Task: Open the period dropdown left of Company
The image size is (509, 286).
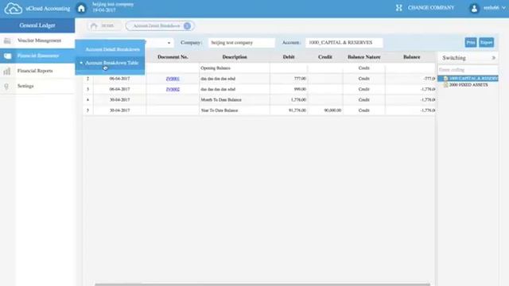Action: (x=169, y=43)
